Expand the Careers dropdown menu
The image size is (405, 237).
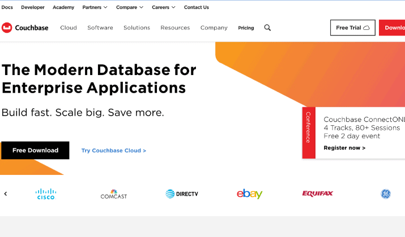pyautogui.click(x=164, y=7)
